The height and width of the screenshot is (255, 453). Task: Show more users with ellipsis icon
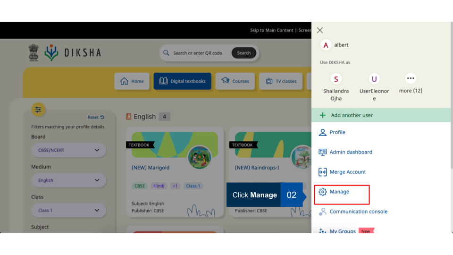coord(411,78)
